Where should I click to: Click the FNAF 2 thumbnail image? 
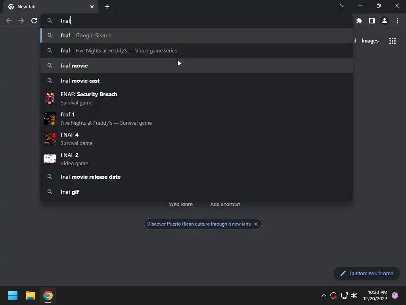pos(50,159)
